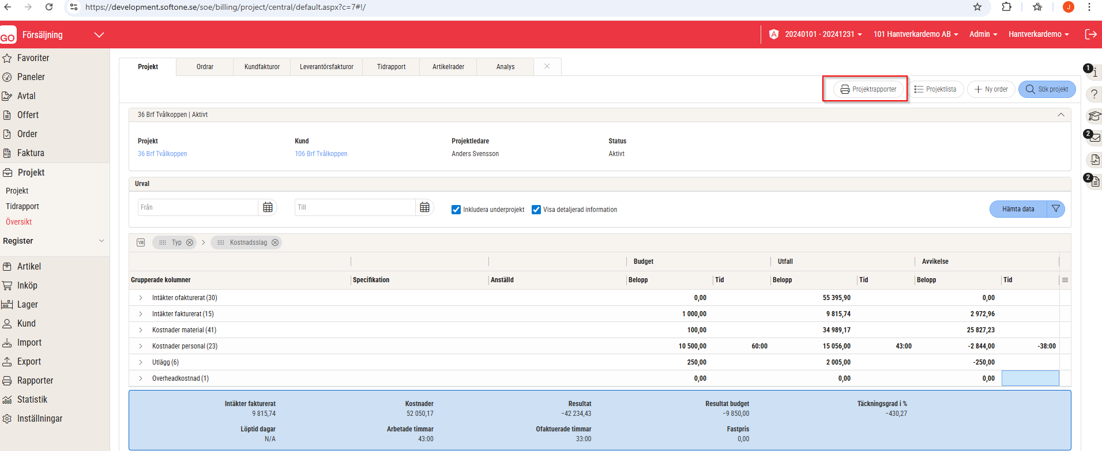Image resolution: width=1102 pixels, height=451 pixels.
Task: Remove the Typ grouping chip
Action: (x=190, y=242)
